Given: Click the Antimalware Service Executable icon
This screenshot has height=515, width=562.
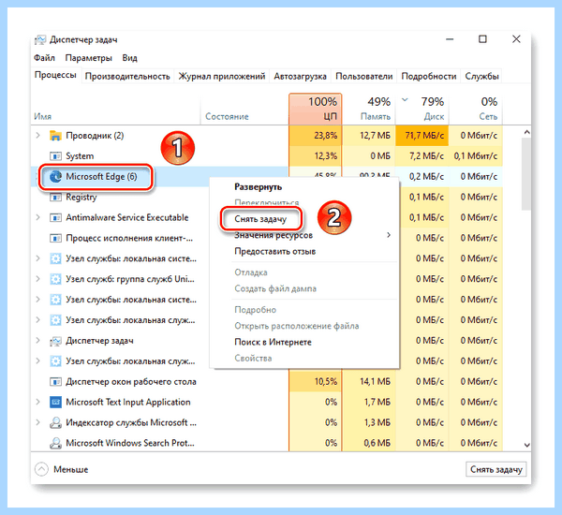Looking at the screenshot, I should [x=55, y=217].
